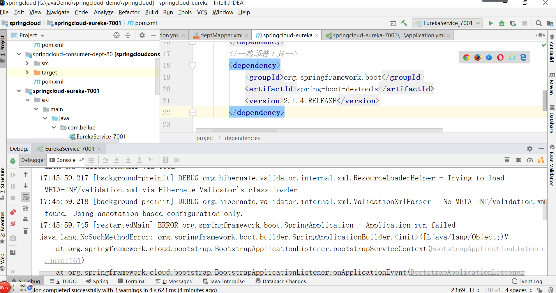This screenshot has height=293, width=556.
Task: Fold dependency tag at line 18
Action: pyautogui.click(x=192, y=65)
